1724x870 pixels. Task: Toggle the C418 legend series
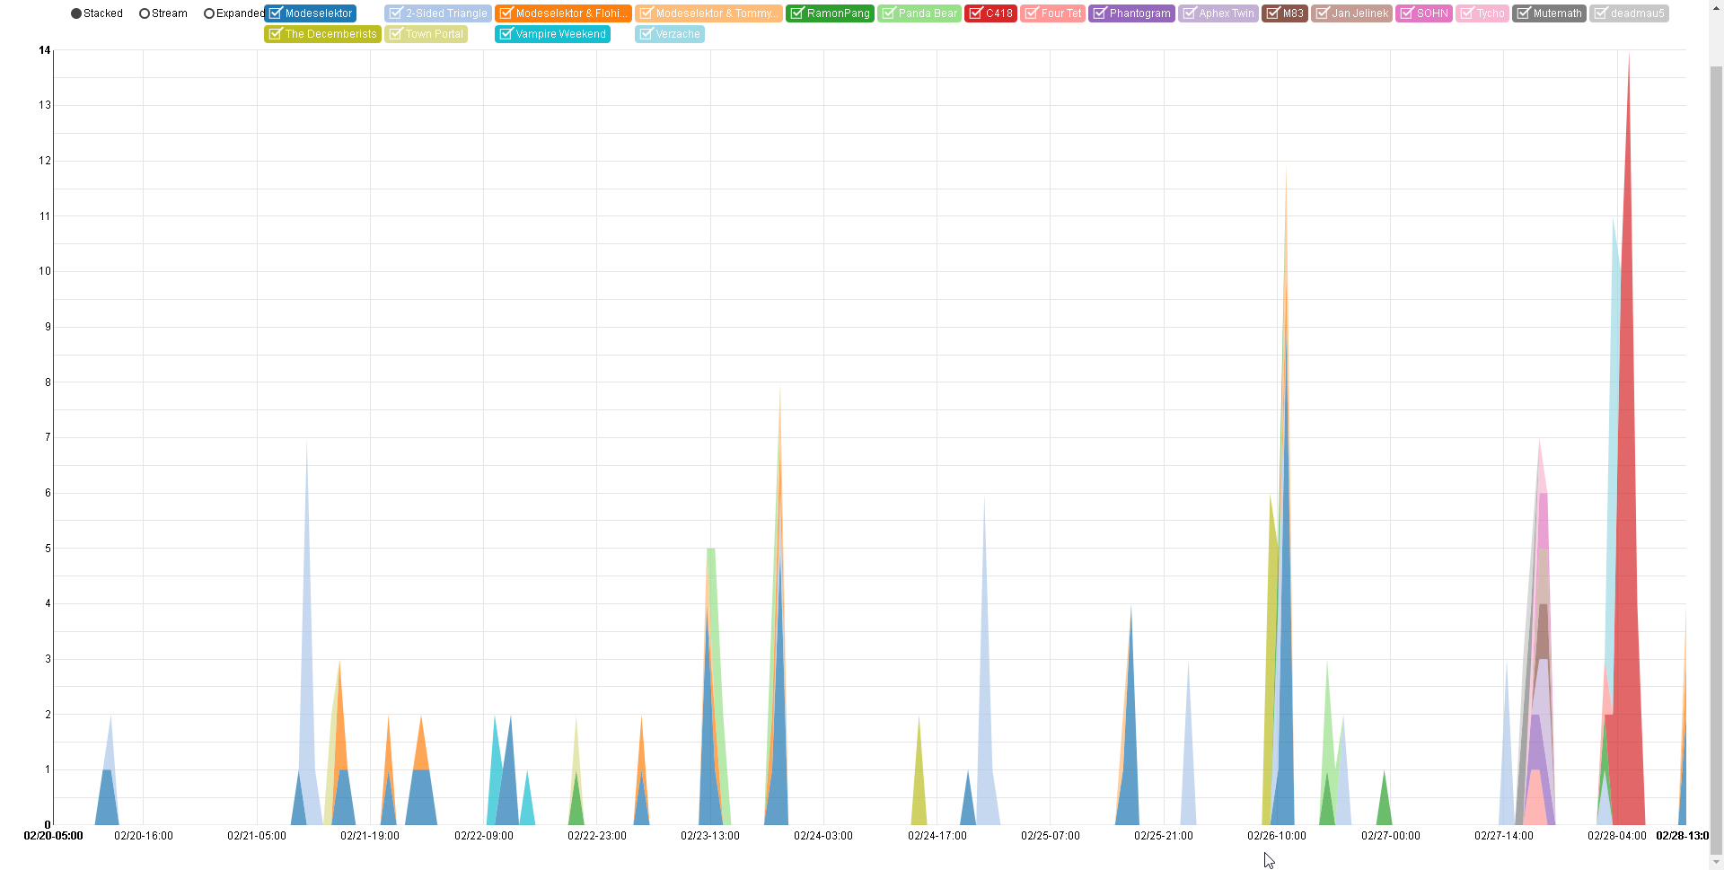point(990,13)
